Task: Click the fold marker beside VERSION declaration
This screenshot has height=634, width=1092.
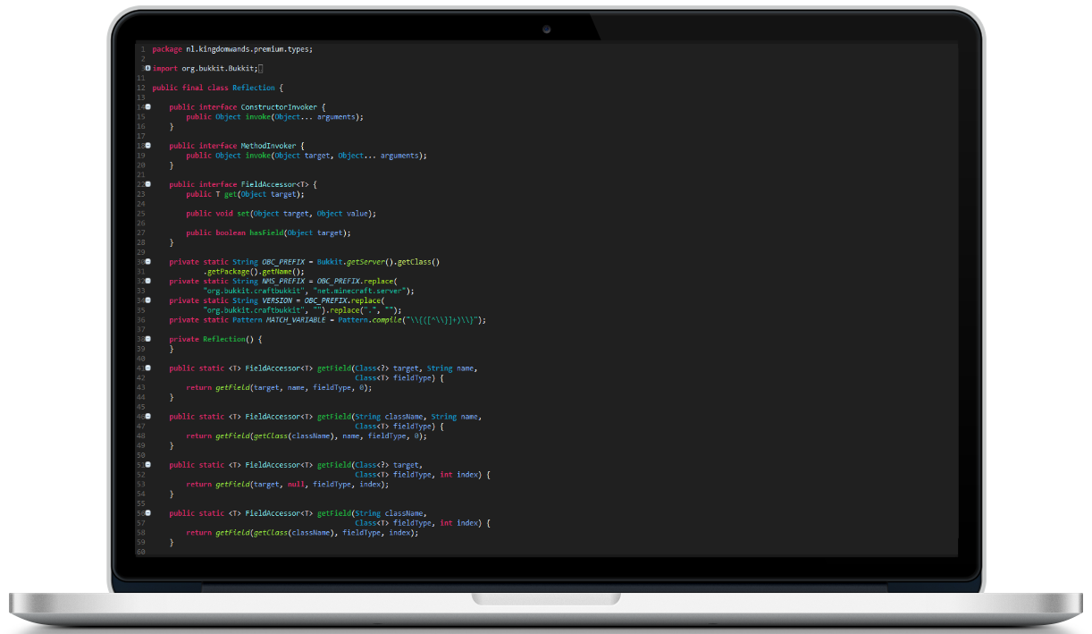Action: 147,300
